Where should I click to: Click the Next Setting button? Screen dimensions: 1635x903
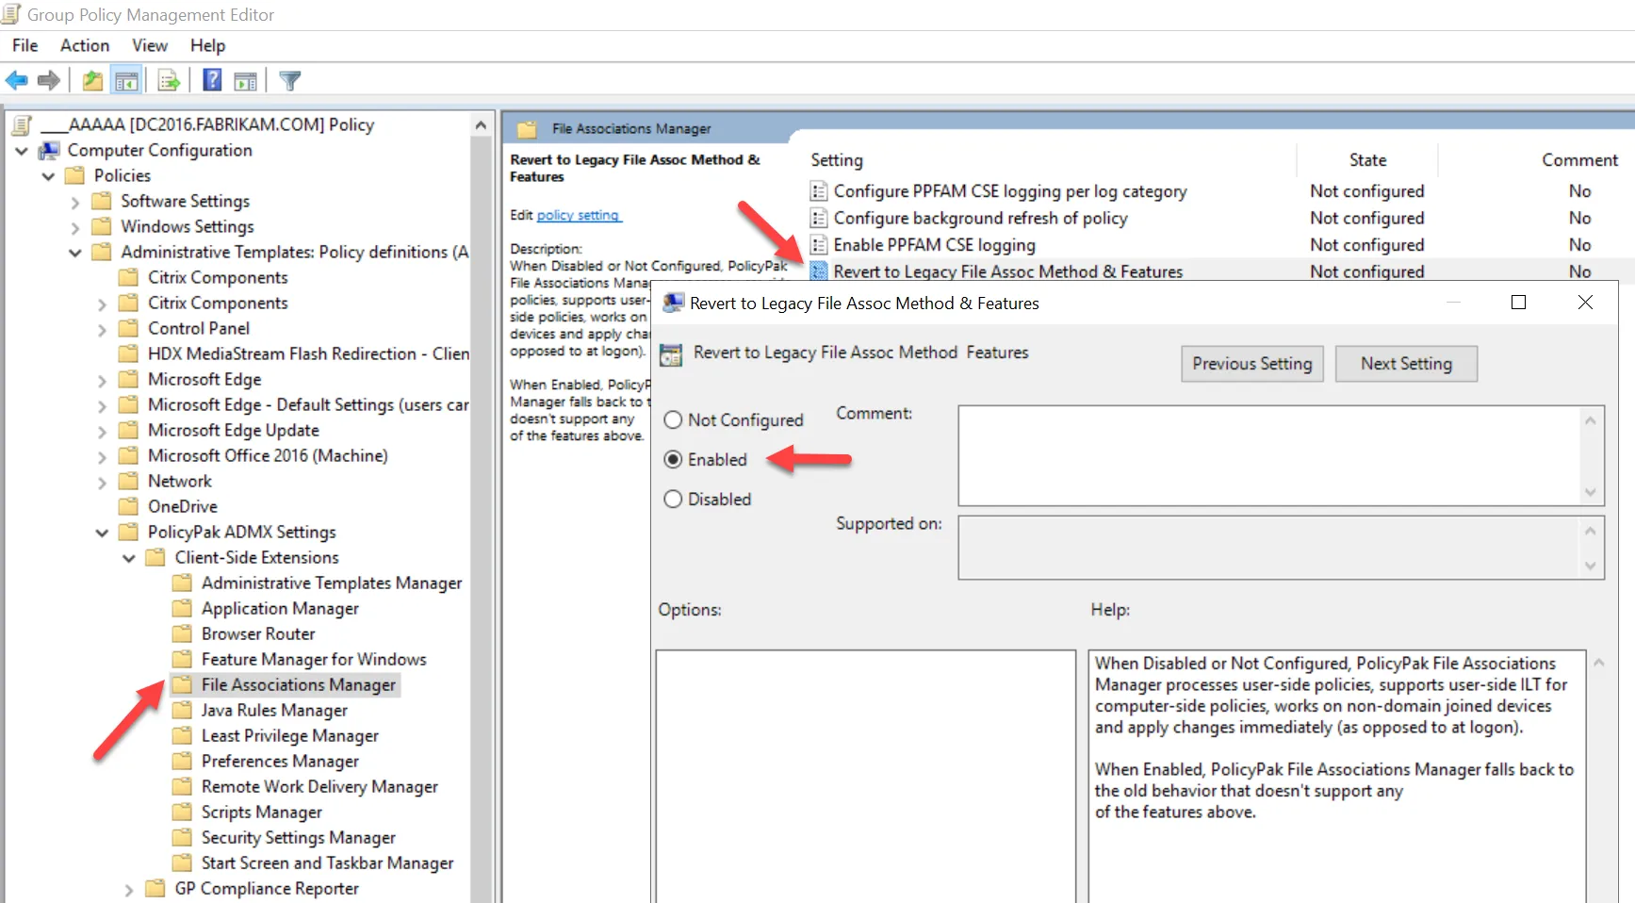(1405, 364)
